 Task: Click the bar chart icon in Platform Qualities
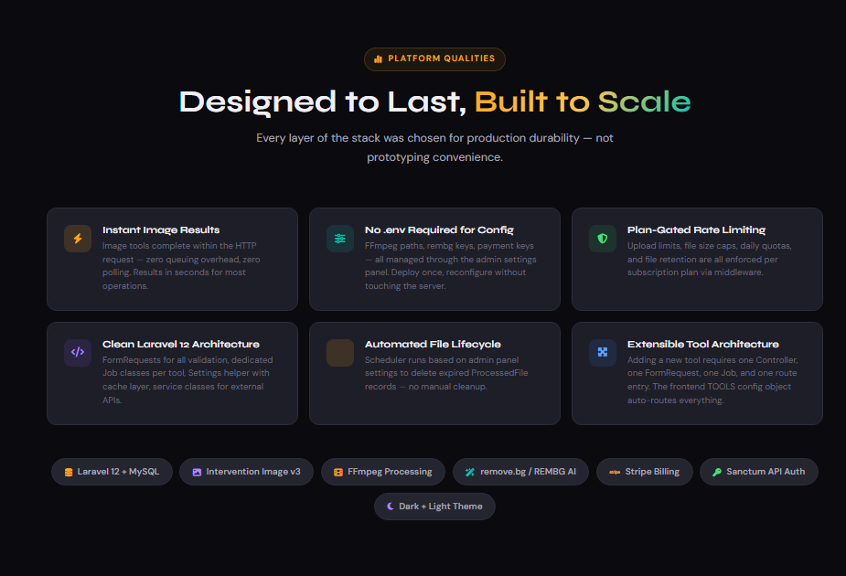click(x=379, y=59)
